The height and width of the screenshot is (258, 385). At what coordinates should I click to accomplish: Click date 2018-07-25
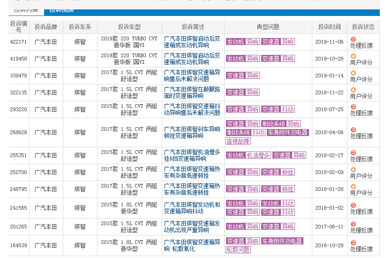[x=329, y=109]
